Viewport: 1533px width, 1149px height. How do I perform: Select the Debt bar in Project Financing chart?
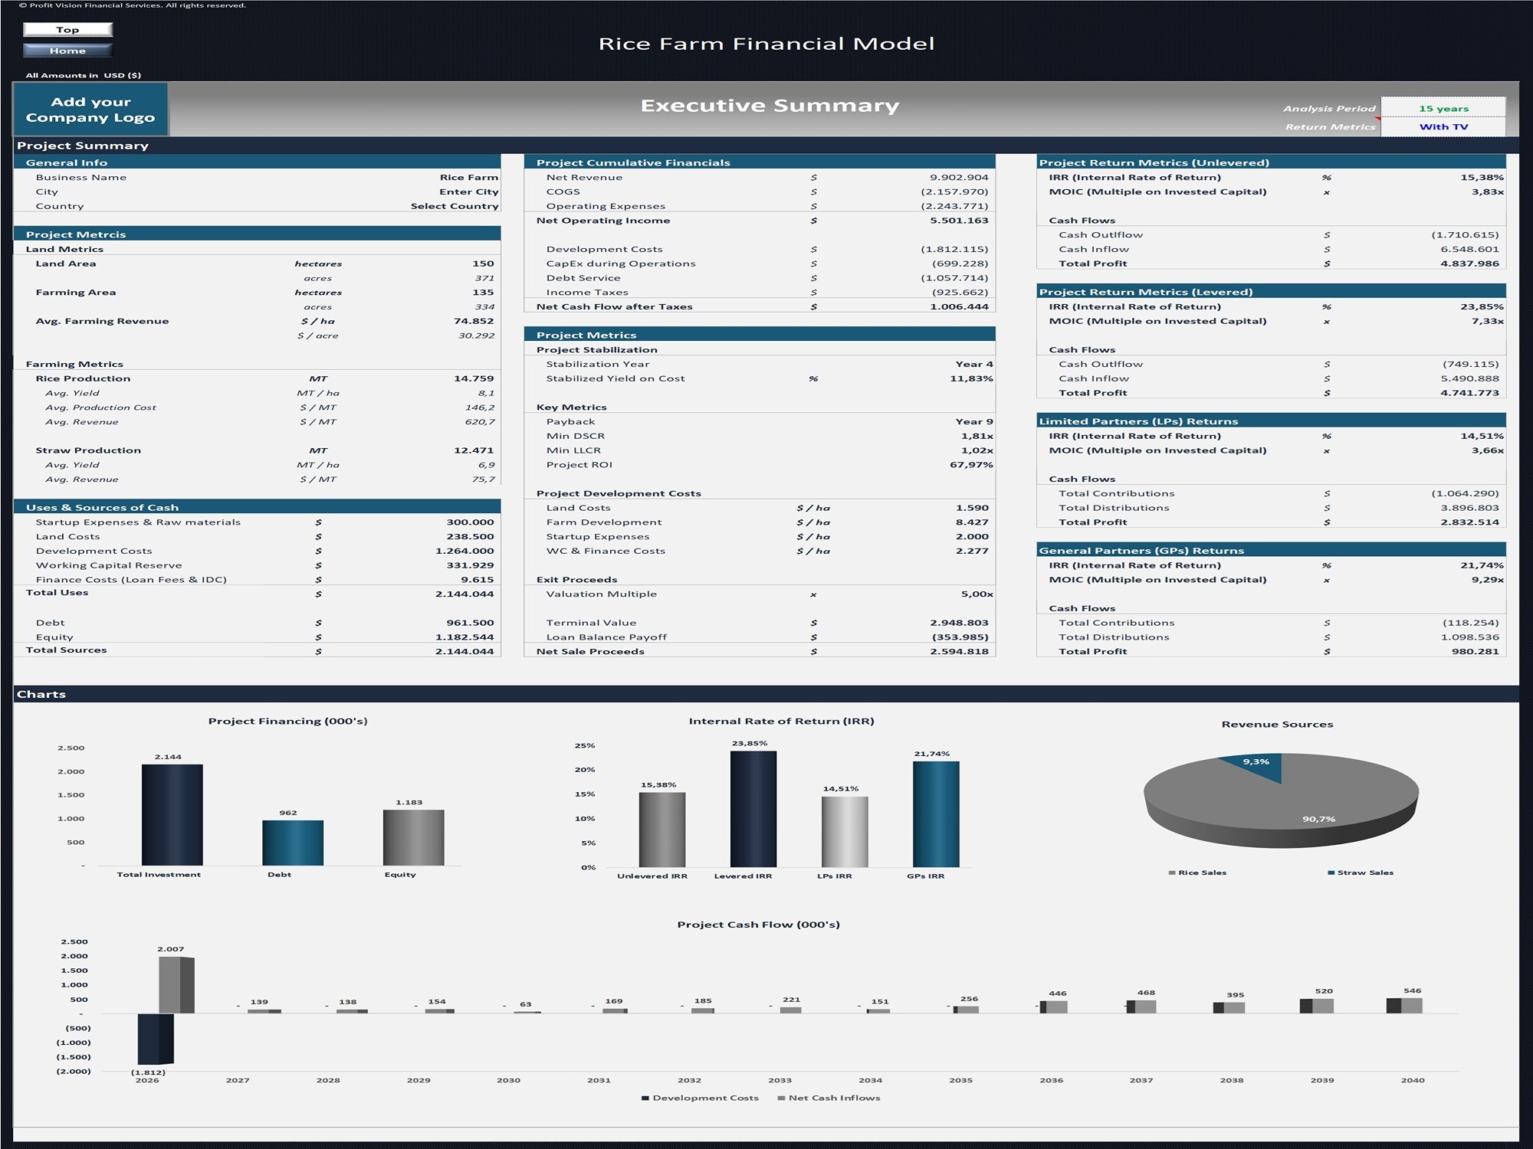[x=293, y=843]
